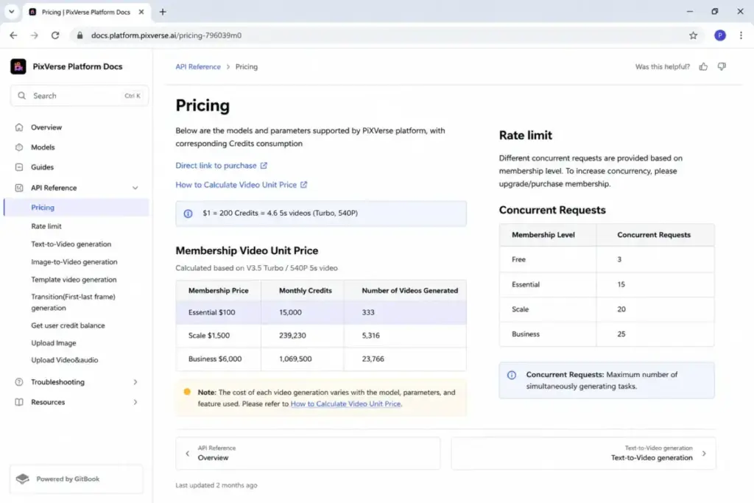Image resolution: width=754 pixels, height=503 pixels.
Task: Click the How to Calculate link in the Note
Action: (346, 404)
